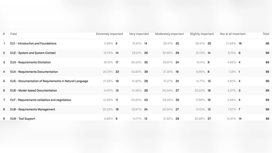
Task: Click the "#" column header
Action: point(4,34)
